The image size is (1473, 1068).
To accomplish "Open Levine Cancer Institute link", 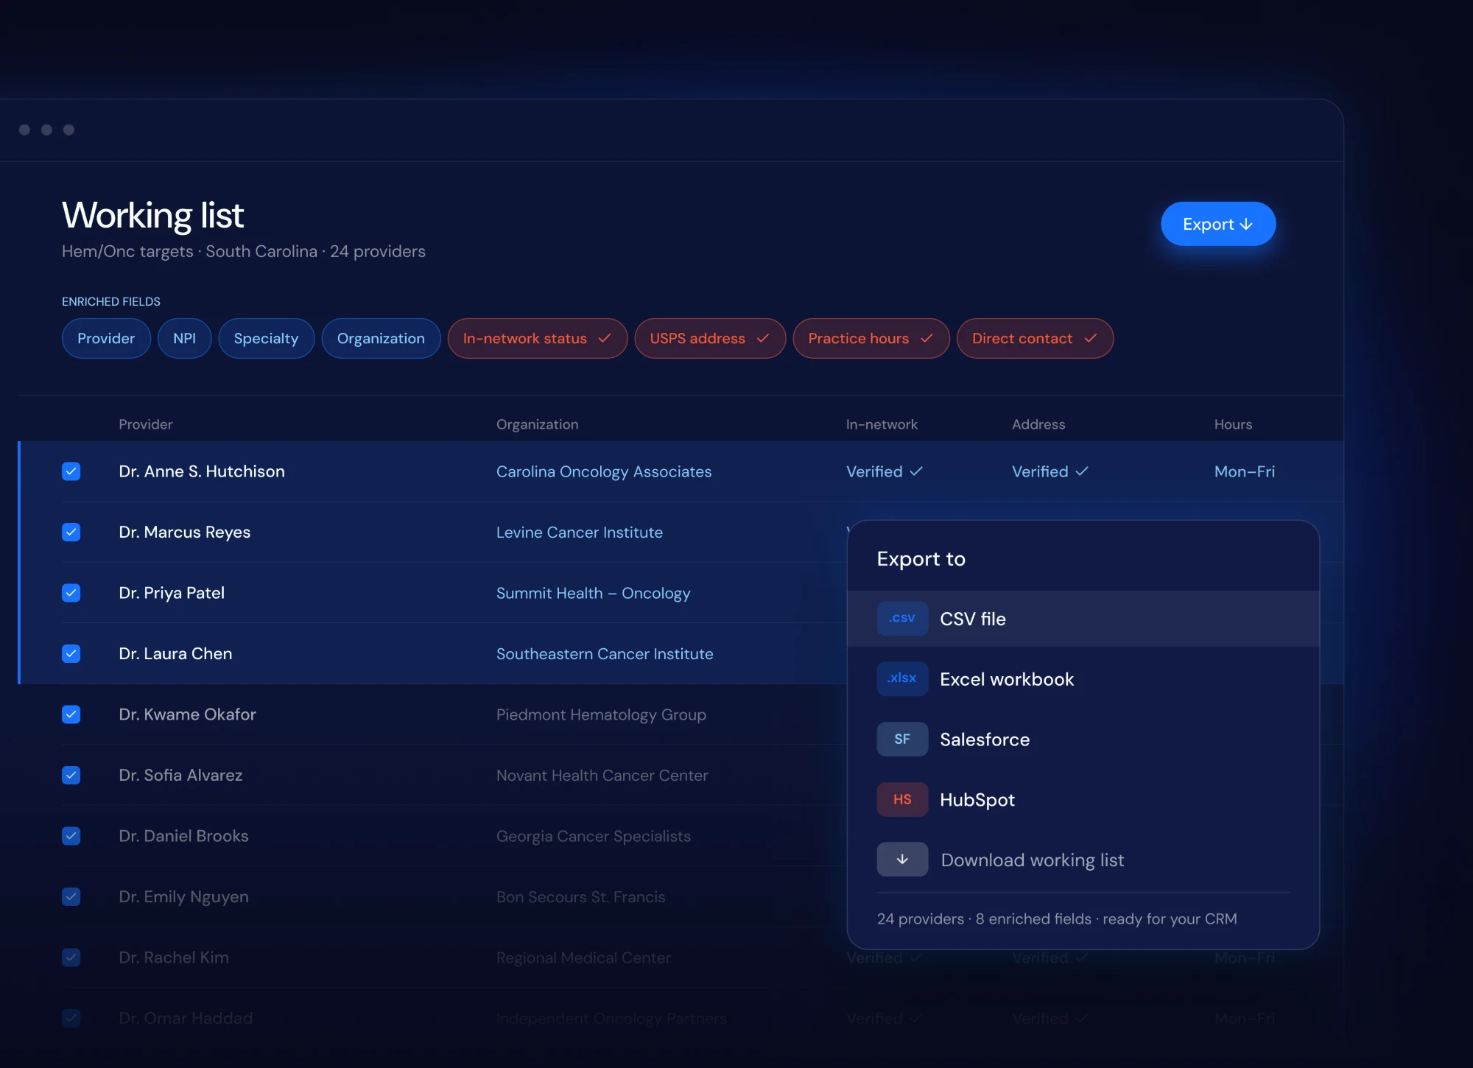I will pos(580,532).
